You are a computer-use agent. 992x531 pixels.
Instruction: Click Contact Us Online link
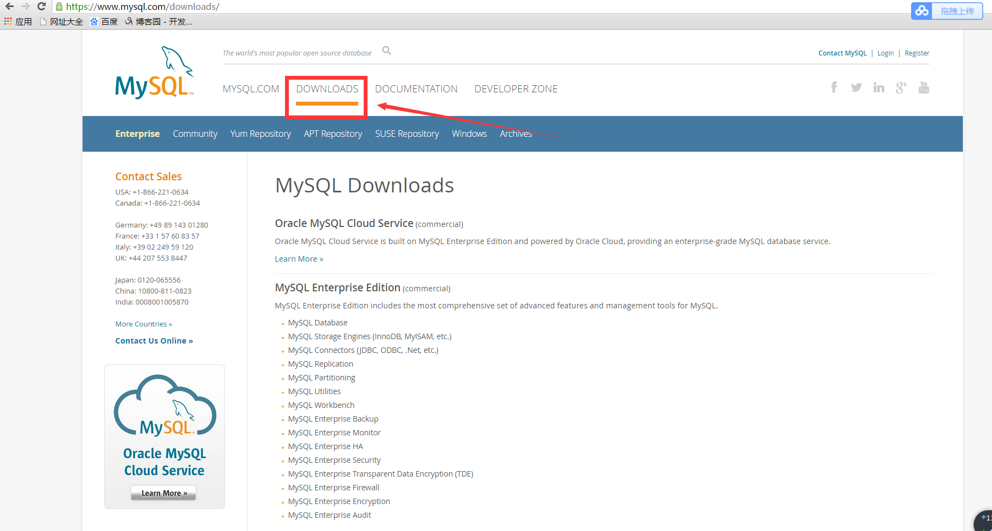tap(154, 341)
